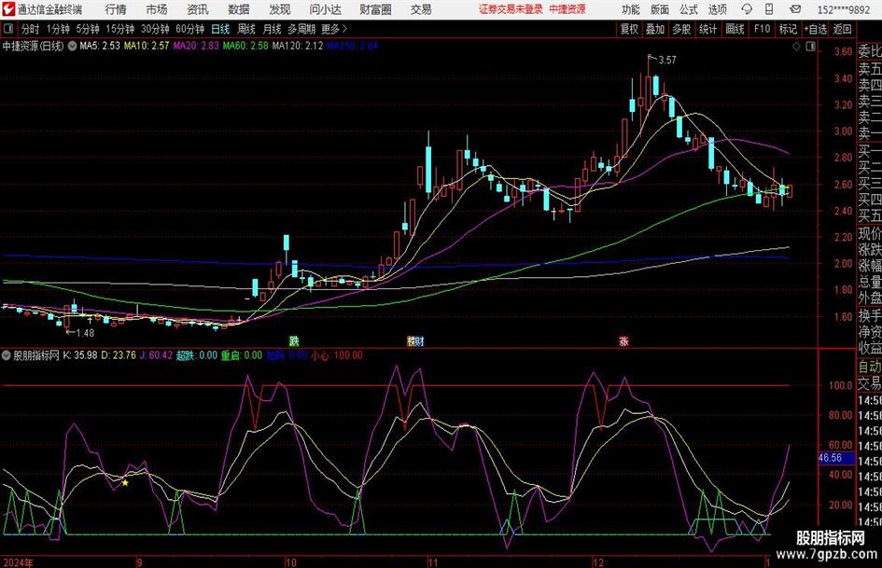The width and height of the screenshot is (882, 568).
Task: Open the 数据 menu
Action: pyautogui.click(x=239, y=9)
